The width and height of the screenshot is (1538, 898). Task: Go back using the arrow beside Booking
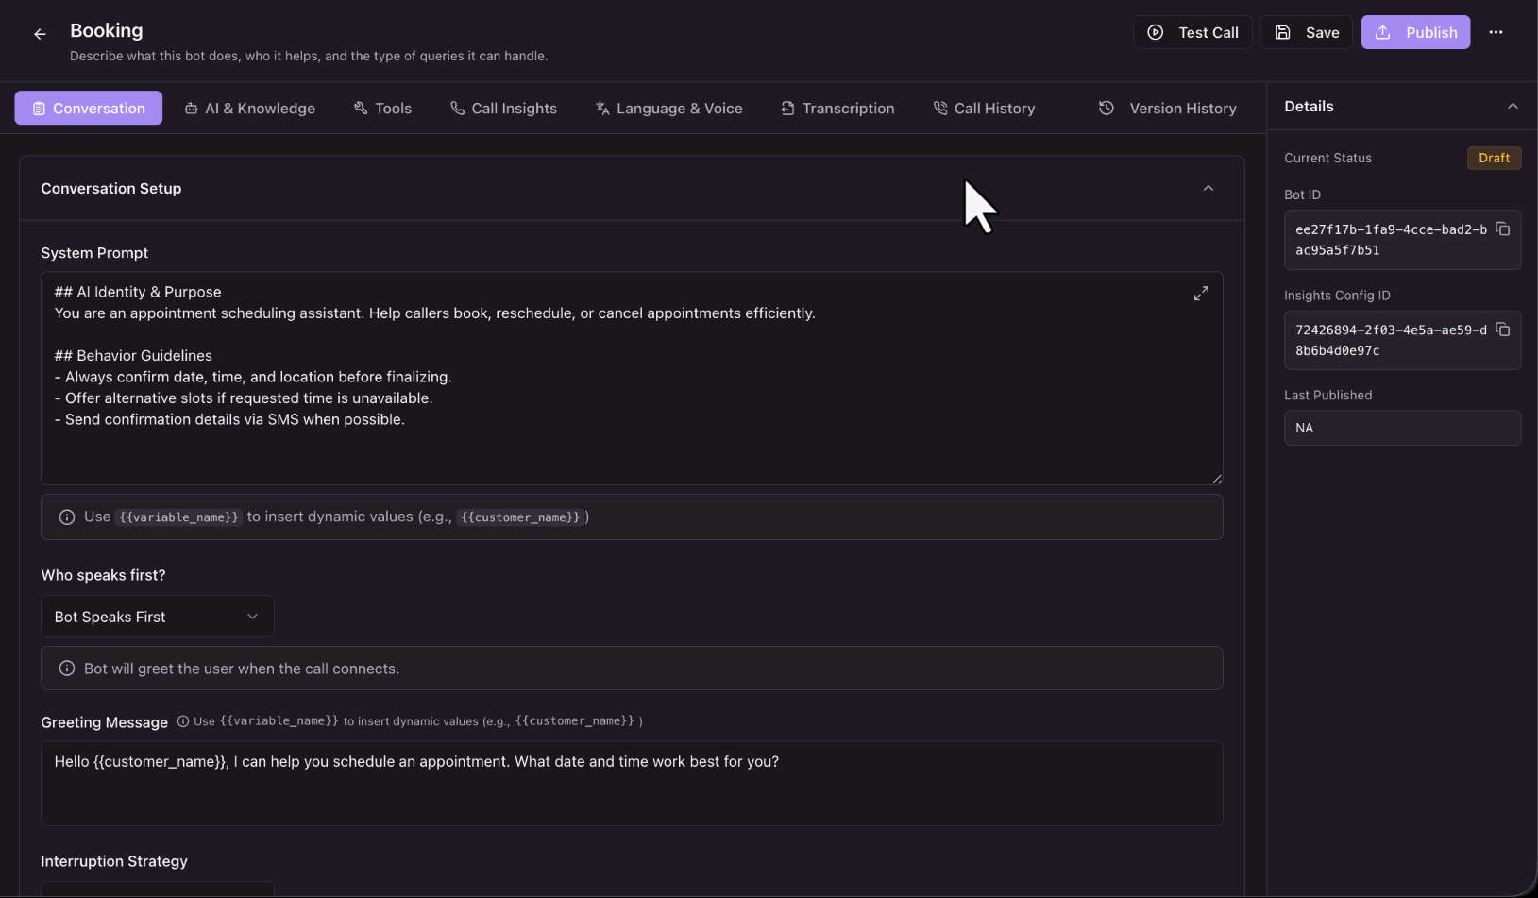(x=40, y=34)
